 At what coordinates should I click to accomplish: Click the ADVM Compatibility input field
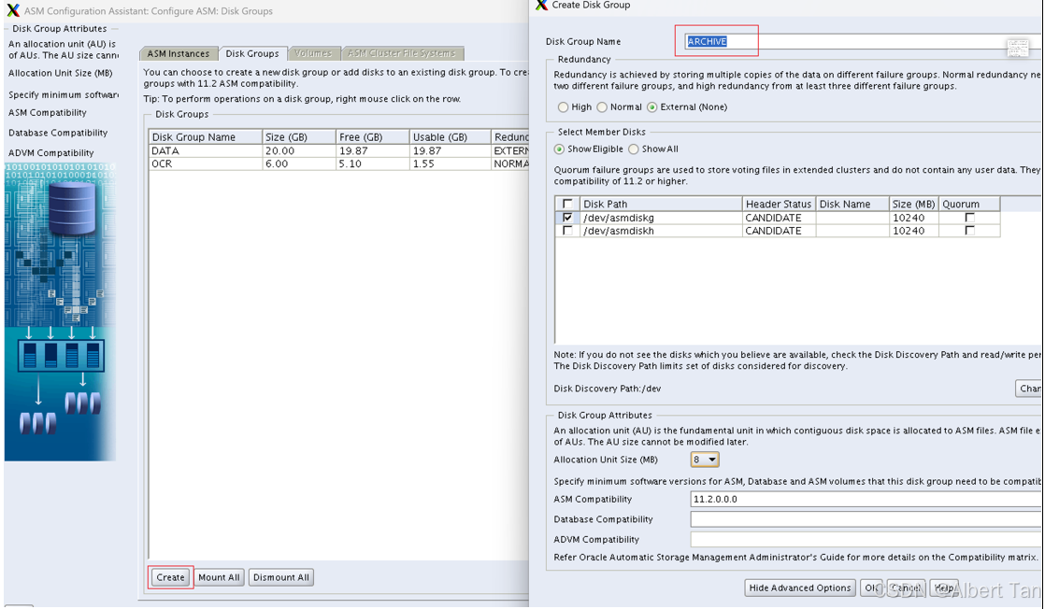(866, 539)
